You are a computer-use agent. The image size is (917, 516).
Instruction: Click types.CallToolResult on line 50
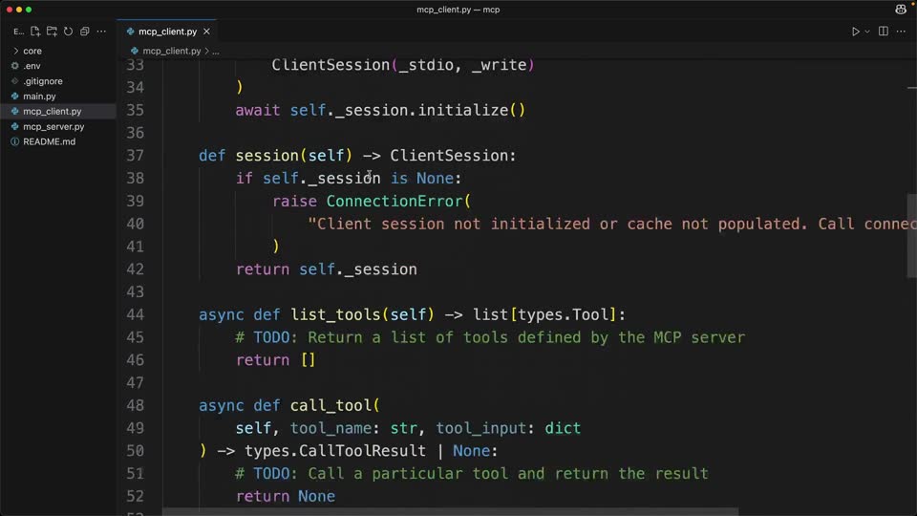335,451
